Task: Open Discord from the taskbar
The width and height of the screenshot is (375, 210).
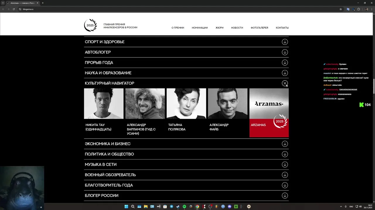Action: point(229,206)
